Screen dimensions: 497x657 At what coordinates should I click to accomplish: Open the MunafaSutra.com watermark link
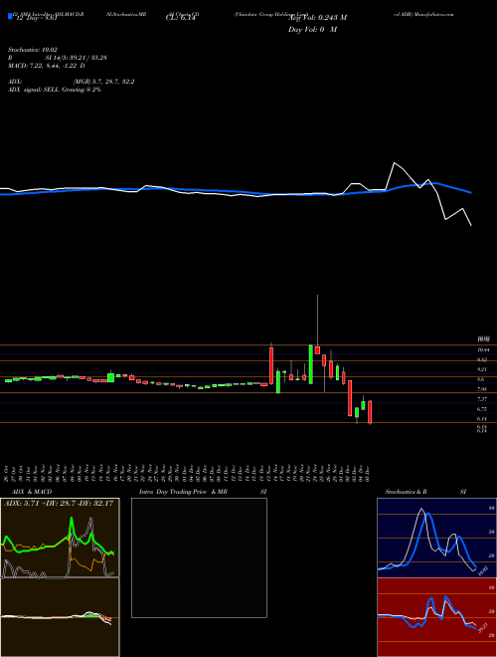point(433,14)
